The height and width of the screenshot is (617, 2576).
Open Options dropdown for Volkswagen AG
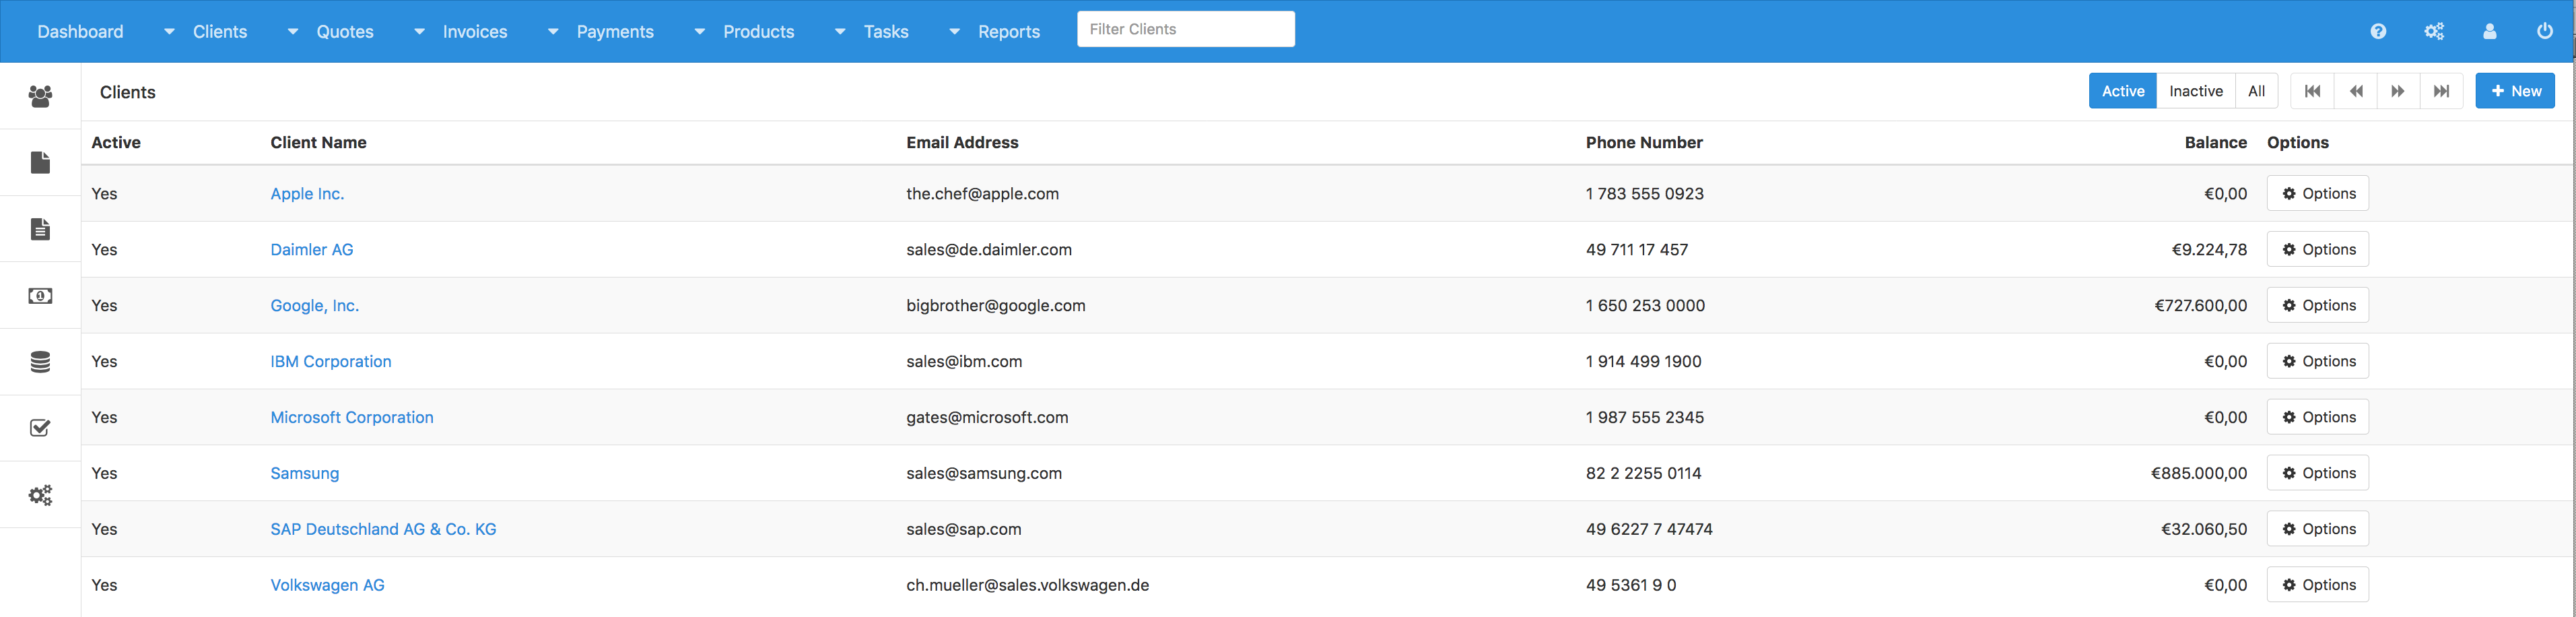pyautogui.click(x=2317, y=585)
